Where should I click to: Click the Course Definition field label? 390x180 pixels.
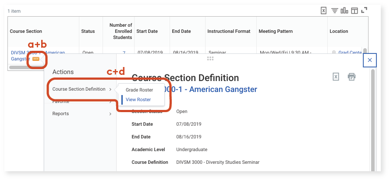pyautogui.click(x=150, y=162)
